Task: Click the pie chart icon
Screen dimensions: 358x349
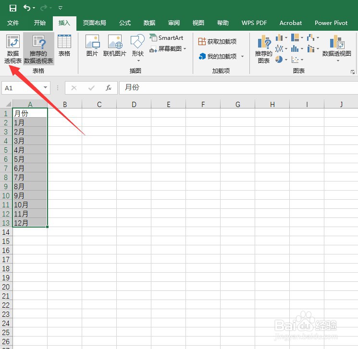Action: pos(279,60)
